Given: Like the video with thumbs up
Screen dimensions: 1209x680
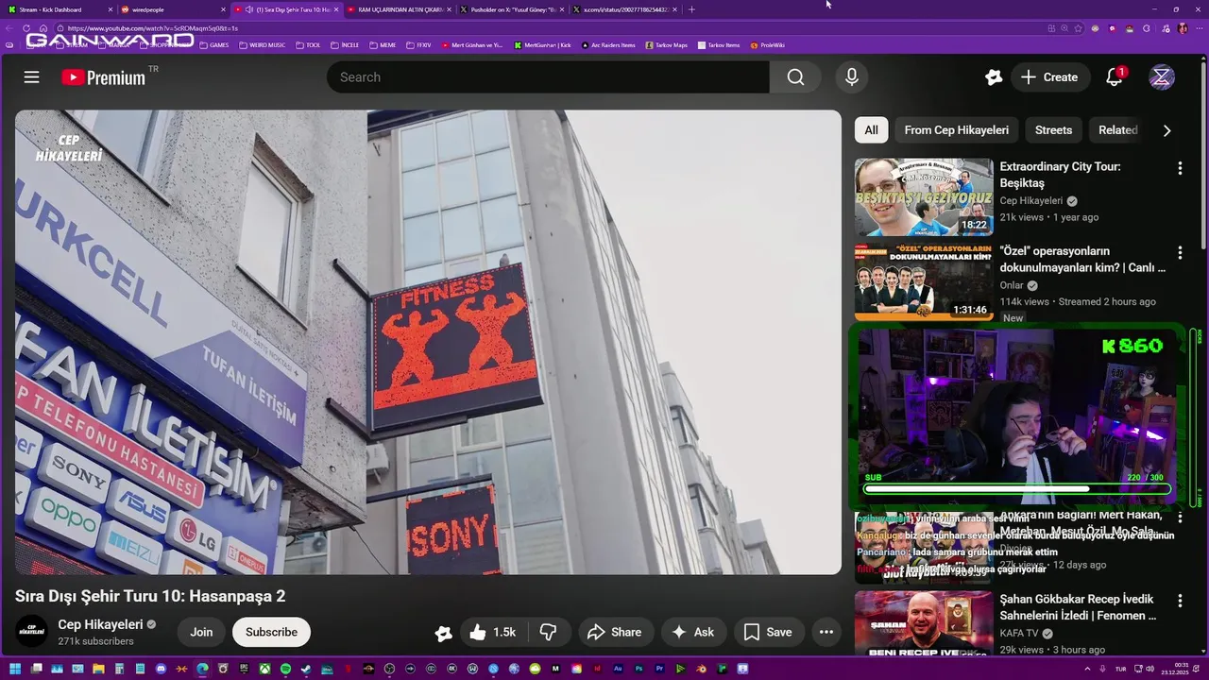Looking at the screenshot, I should (492, 632).
